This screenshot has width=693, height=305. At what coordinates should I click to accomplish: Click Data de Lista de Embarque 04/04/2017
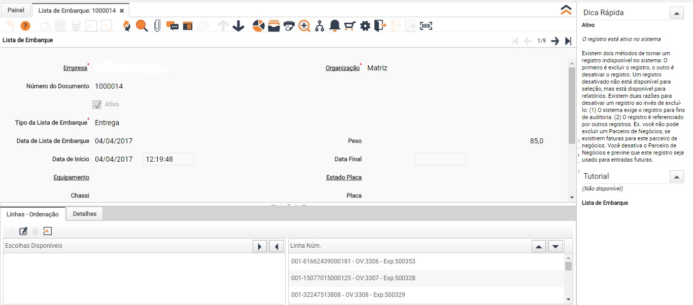tap(114, 141)
